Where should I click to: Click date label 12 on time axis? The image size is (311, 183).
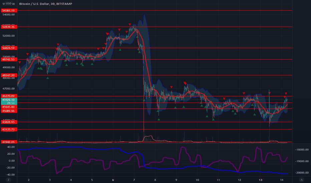[x=239, y=180]
